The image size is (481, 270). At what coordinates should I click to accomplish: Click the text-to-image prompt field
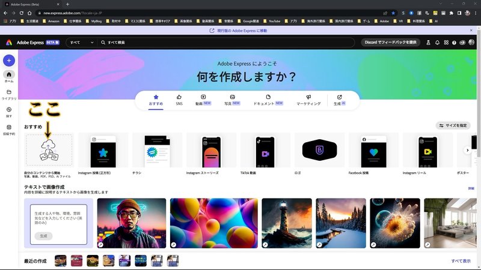pyautogui.click(x=58, y=218)
